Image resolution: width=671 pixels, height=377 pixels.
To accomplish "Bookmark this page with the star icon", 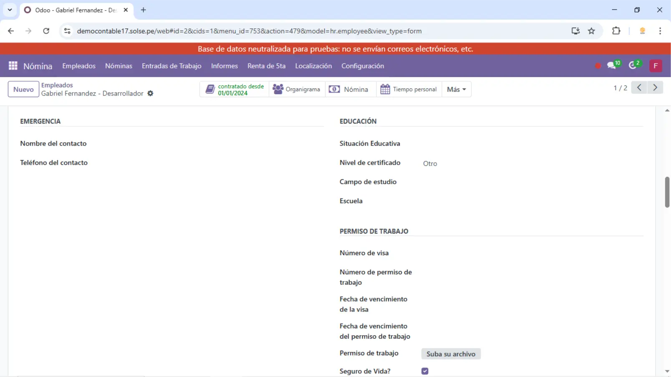I will click(x=591, y=31).
